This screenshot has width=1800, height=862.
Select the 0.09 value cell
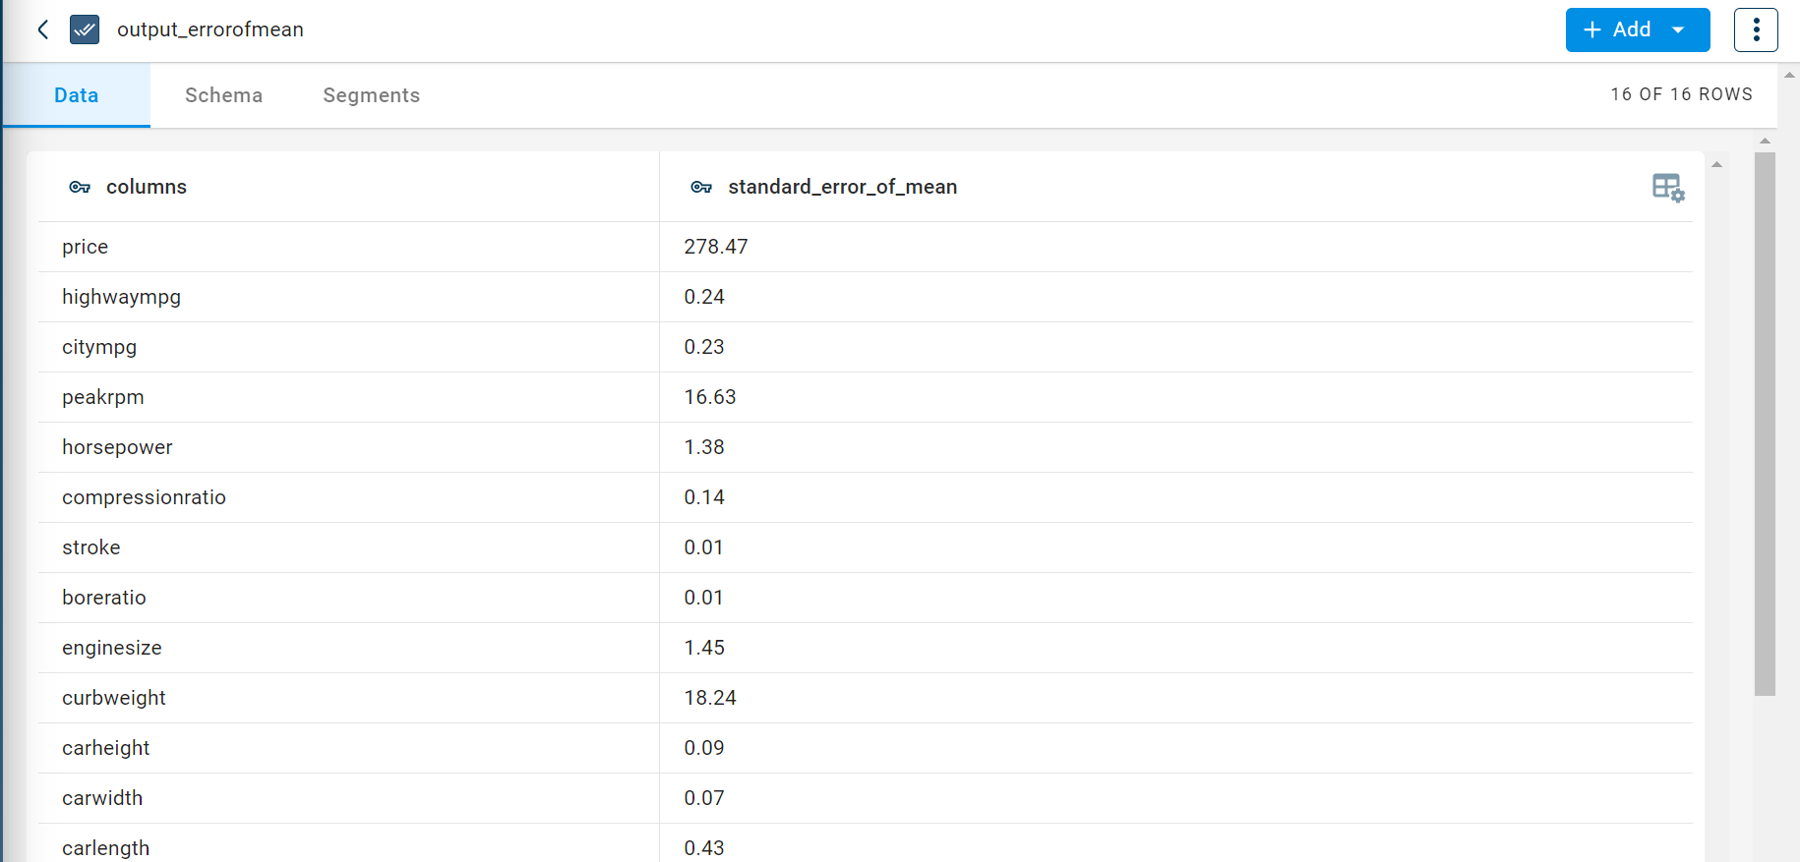coord(1175,748)
